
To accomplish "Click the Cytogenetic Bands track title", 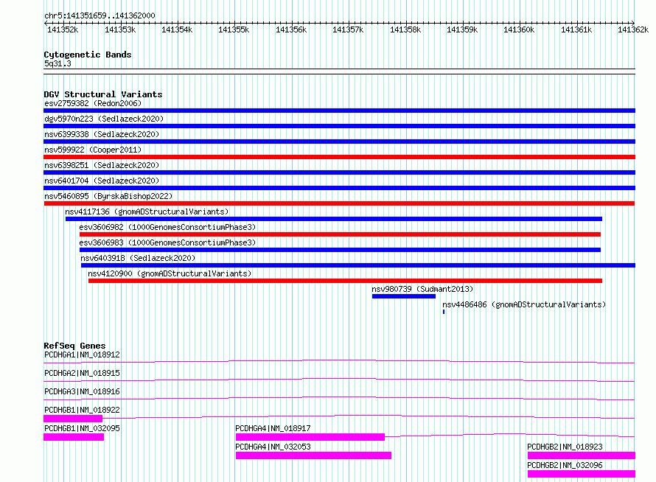I will tap(88, 55).
